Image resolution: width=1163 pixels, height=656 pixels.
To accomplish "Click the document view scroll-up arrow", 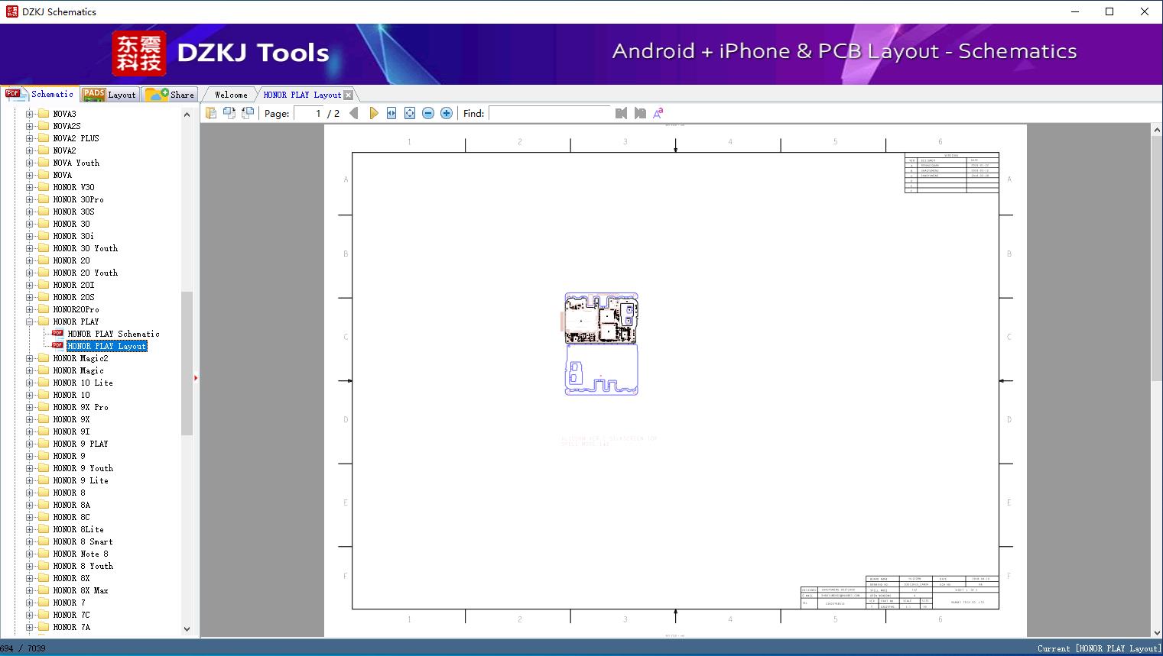I will tap(1157, 131).
